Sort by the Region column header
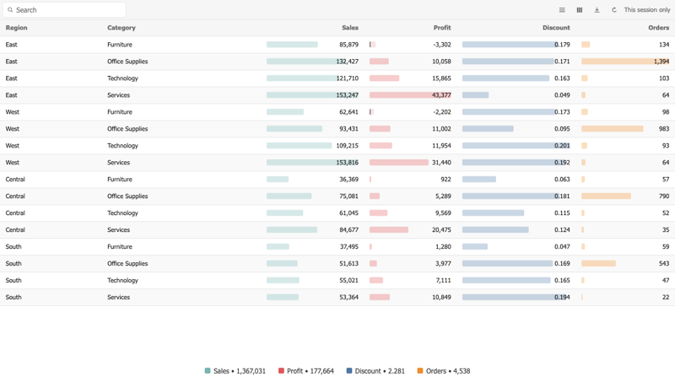Screen dimensions: 675x382 pos(16,28)
